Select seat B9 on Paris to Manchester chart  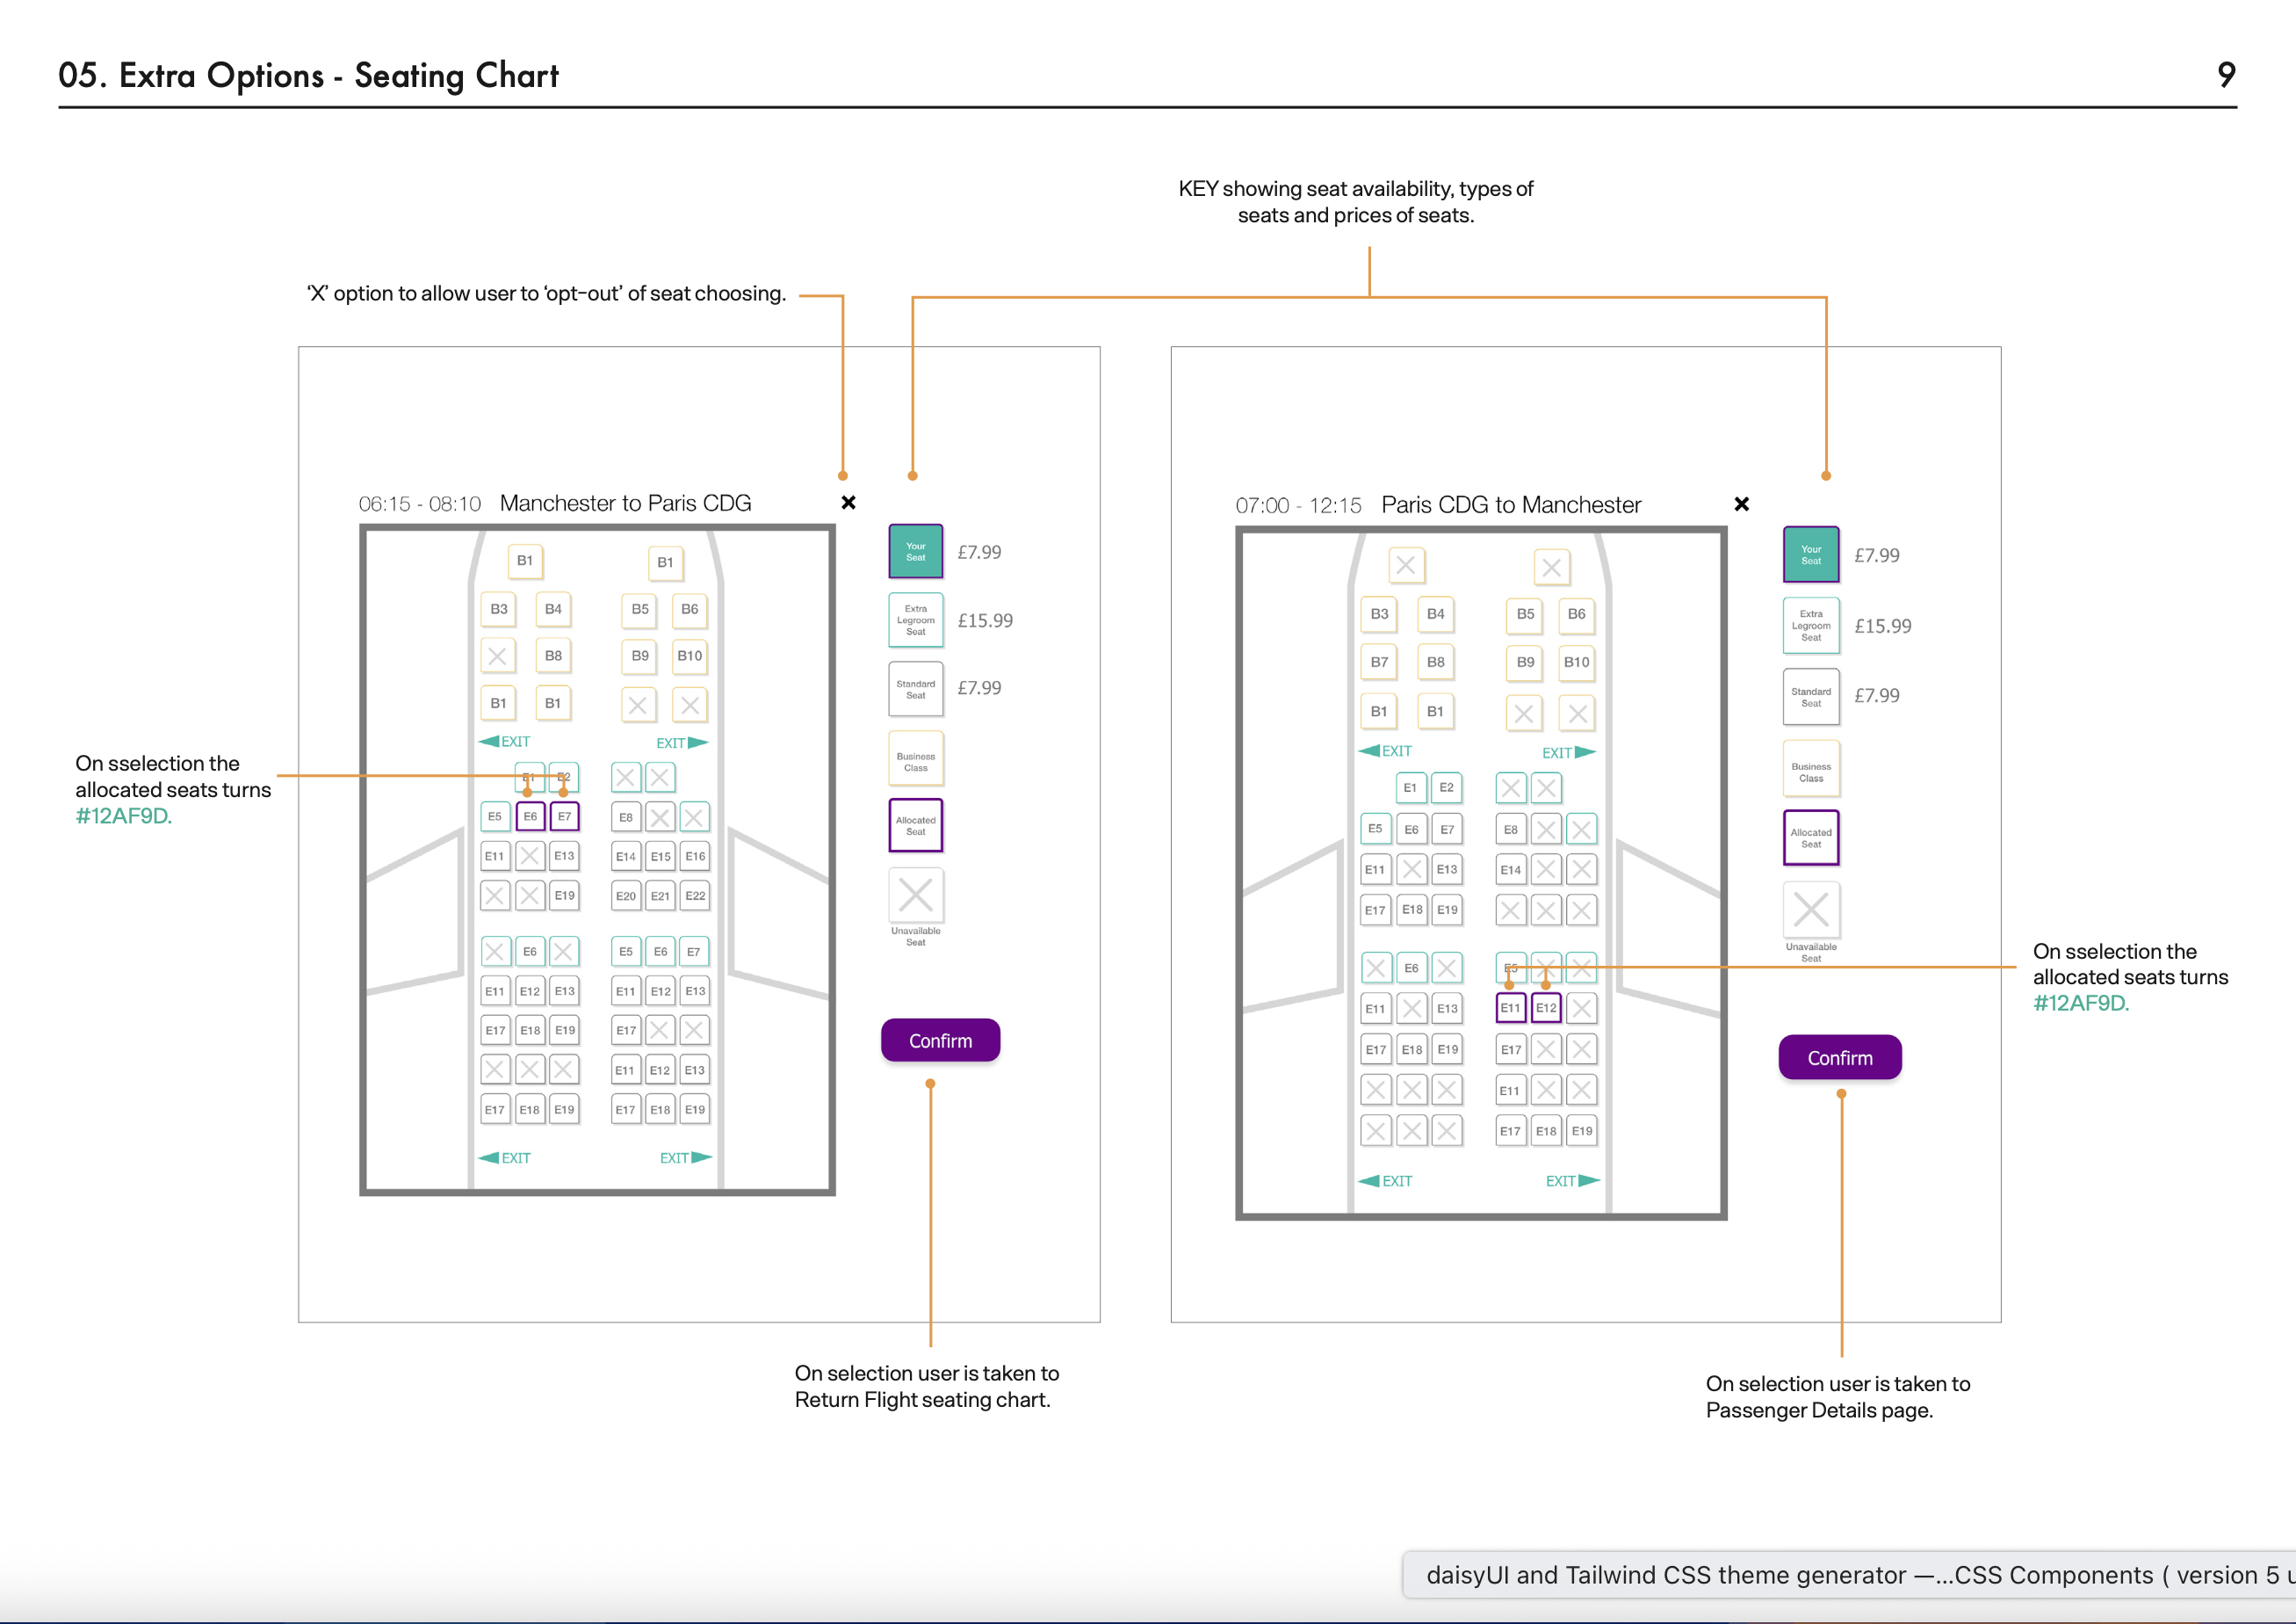[1525, 663]
